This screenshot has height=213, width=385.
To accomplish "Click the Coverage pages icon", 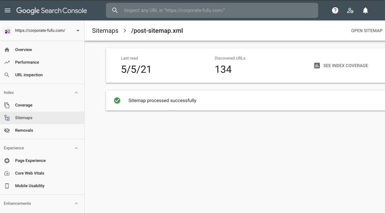I will tap(7, 105).
